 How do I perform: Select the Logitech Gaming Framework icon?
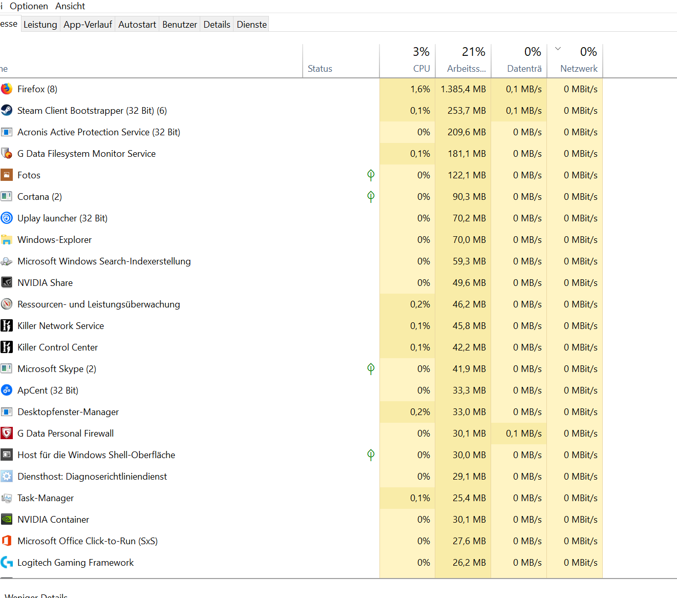(x=7, y=563)
